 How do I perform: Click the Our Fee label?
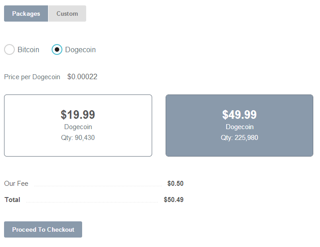tap(16, 184)
